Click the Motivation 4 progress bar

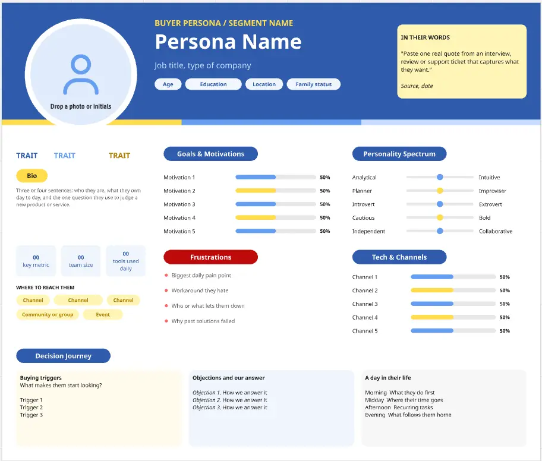pyautogui.click(x=276, y=217)
